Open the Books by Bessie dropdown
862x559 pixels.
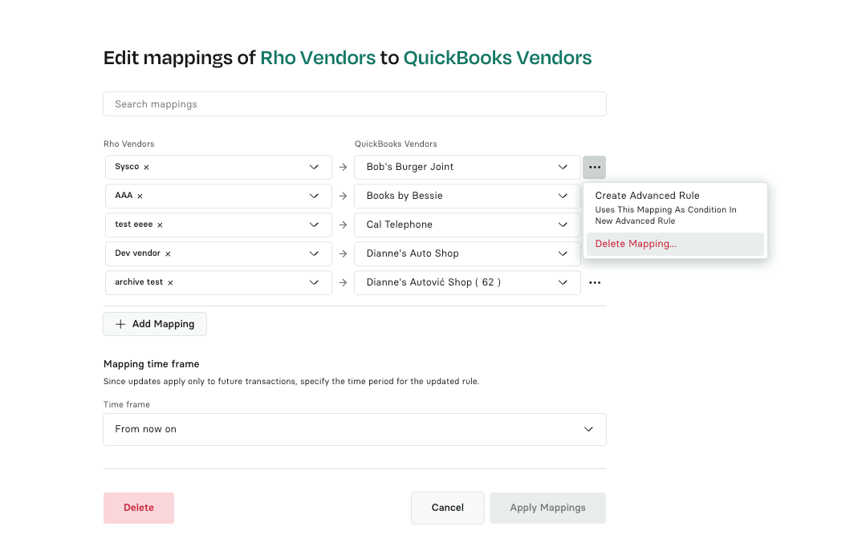pos(563,196)
